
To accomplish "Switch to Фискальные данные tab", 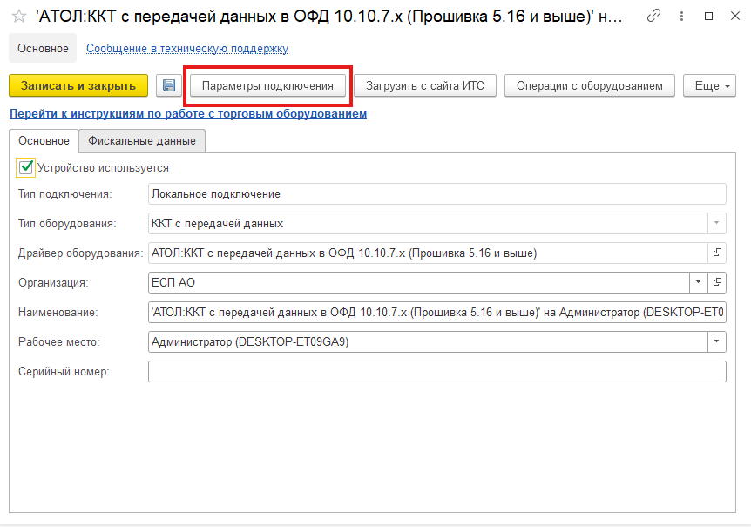I will pyautogui.click(x=142, y=141).
